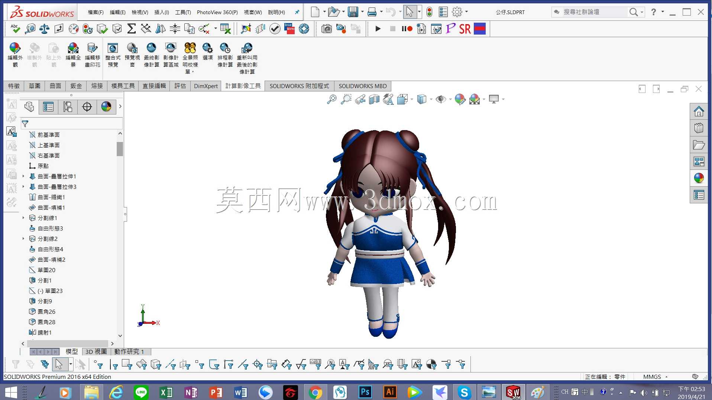Expand the 分割線1 tree node
The image size is (712, 400).
click(x=23, y=218)
